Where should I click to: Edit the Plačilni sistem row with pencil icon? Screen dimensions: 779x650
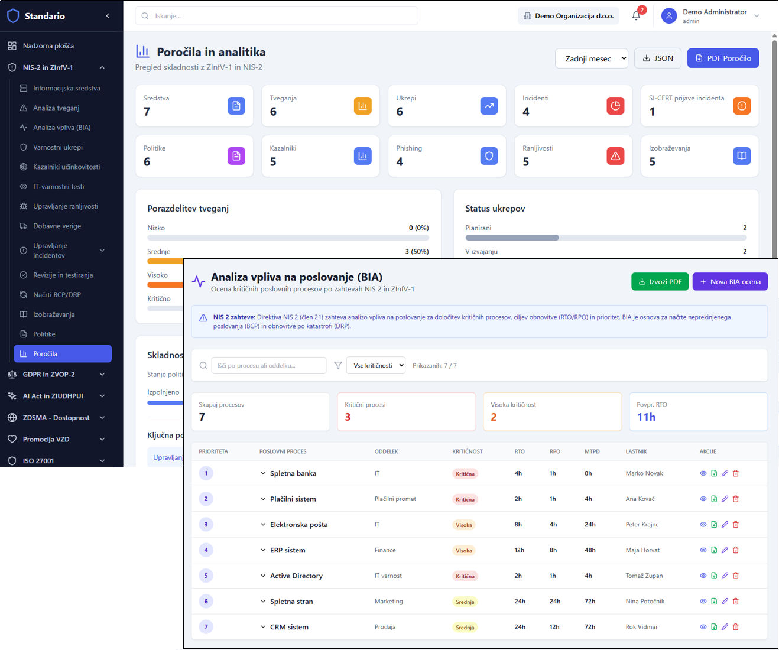pyautogui.click(x=725, y=499)
